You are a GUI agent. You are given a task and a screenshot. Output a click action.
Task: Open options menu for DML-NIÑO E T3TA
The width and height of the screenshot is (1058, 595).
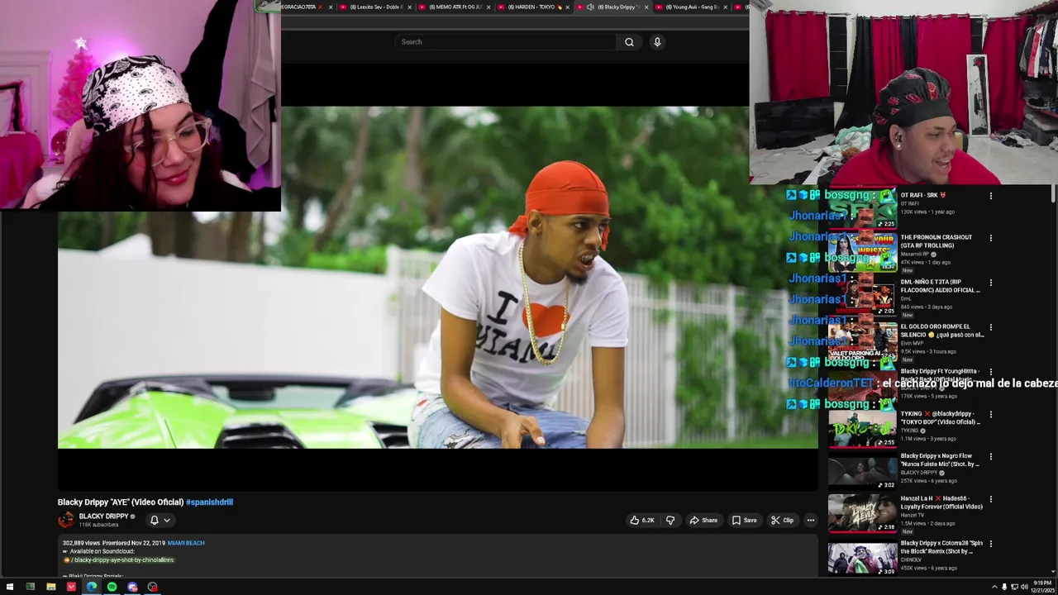(990, 283)
